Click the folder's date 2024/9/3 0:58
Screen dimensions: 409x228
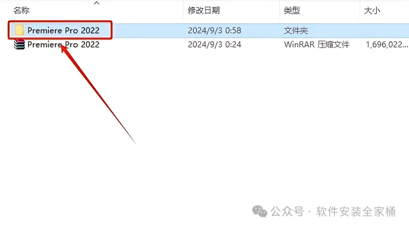214,31
